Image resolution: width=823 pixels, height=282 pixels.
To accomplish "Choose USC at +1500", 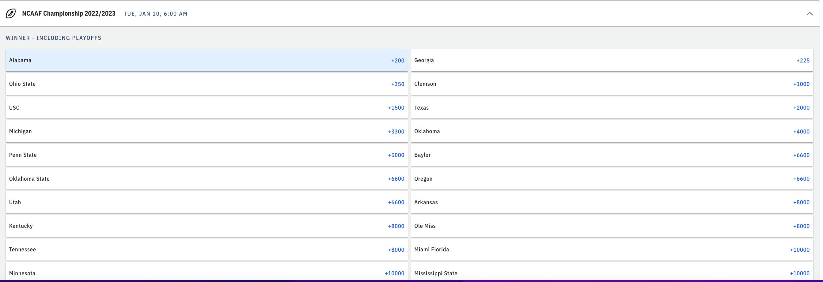I will click(207, 108).
